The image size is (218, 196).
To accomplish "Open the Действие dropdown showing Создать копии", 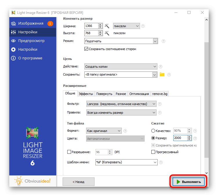I will pyautogui.click(x=121, y=67).
